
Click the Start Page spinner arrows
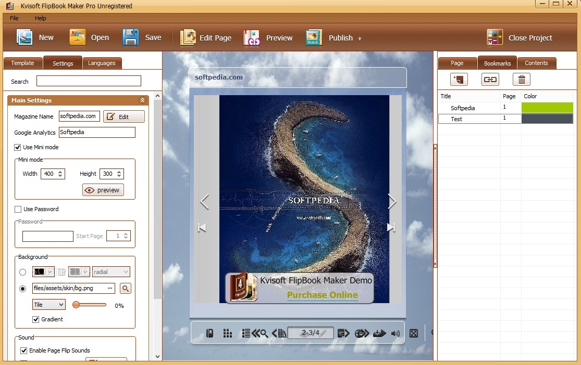pyautogui.click(x=126, y=236)
